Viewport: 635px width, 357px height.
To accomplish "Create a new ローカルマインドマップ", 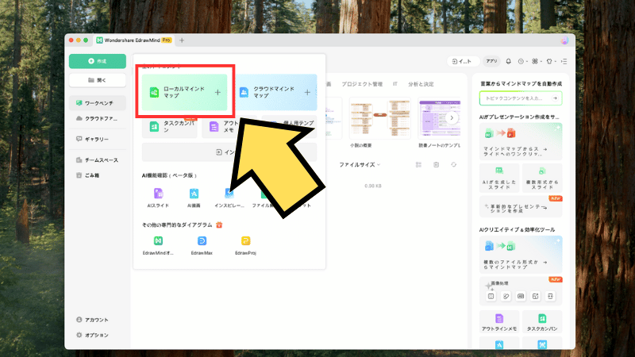I will (x=185, y=92).
